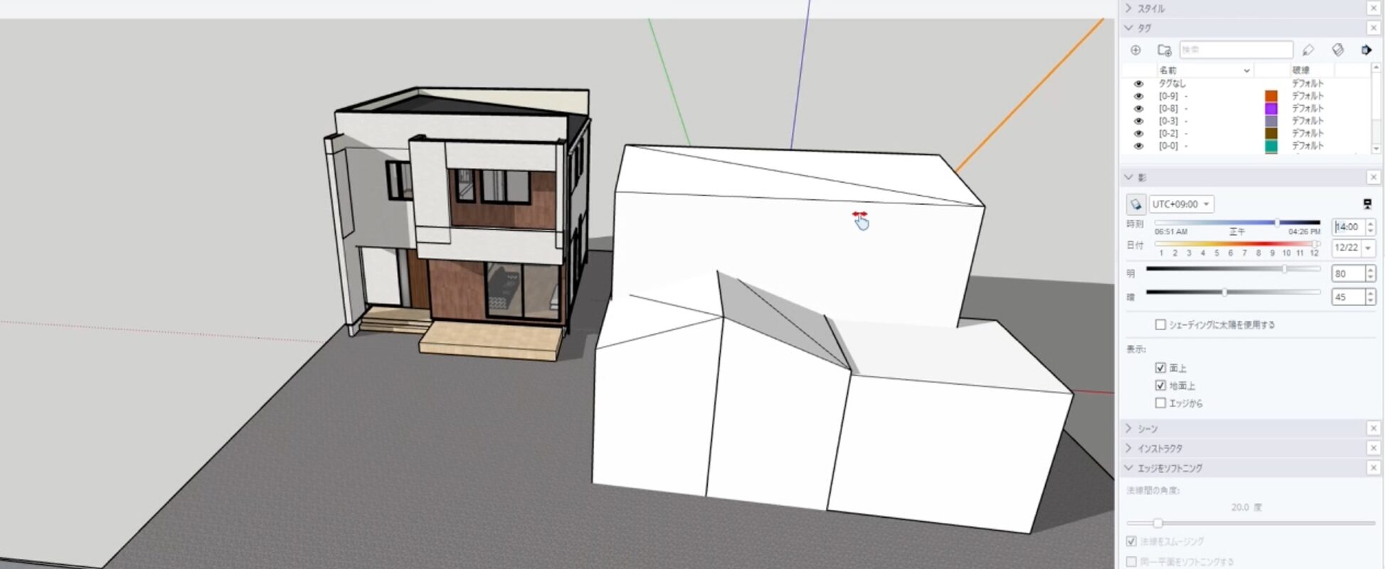Select the tag pencil tool icon

point(1307,50)
